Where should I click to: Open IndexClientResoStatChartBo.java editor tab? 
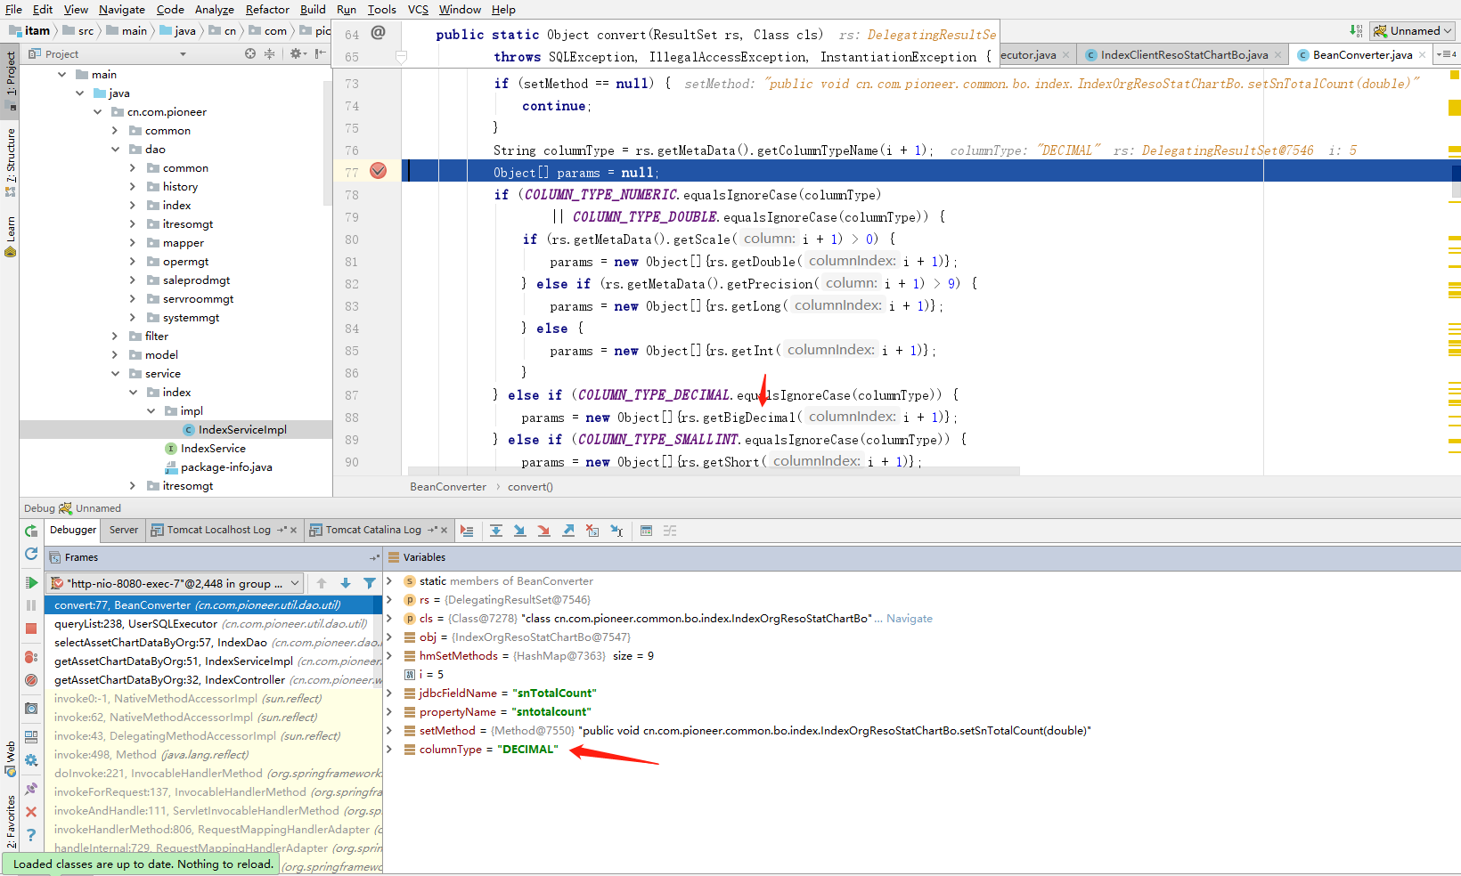tap(1184, 55)
